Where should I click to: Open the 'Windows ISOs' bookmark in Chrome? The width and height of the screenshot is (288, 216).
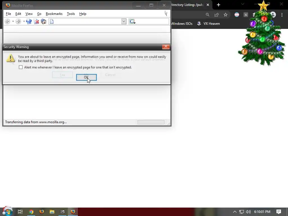pyautogui.click(x=182, y=24)
